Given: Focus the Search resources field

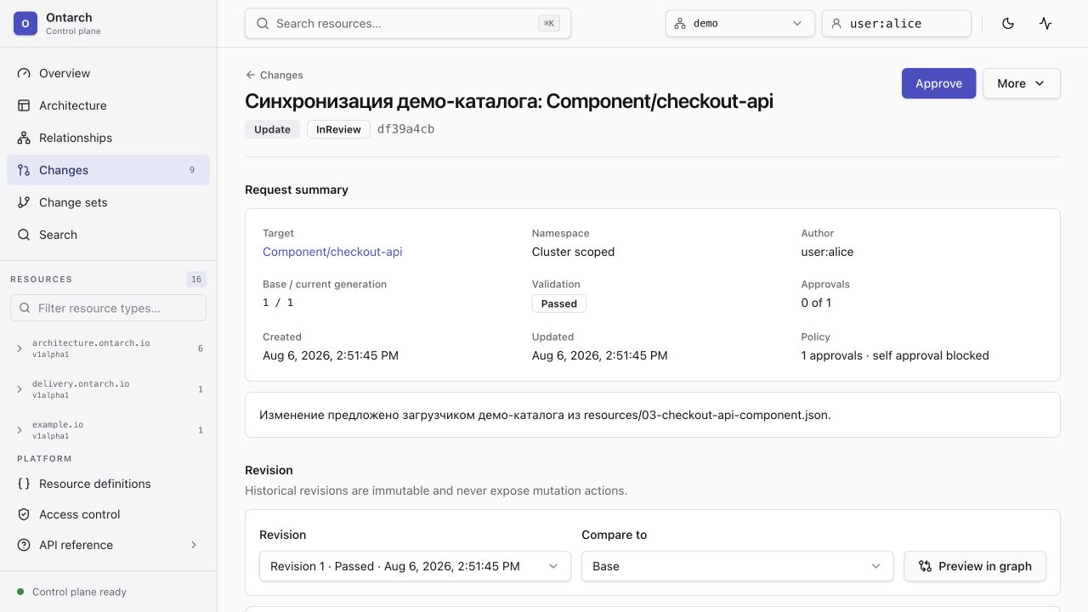Looking at the screenshot, I should click(408, 24).
